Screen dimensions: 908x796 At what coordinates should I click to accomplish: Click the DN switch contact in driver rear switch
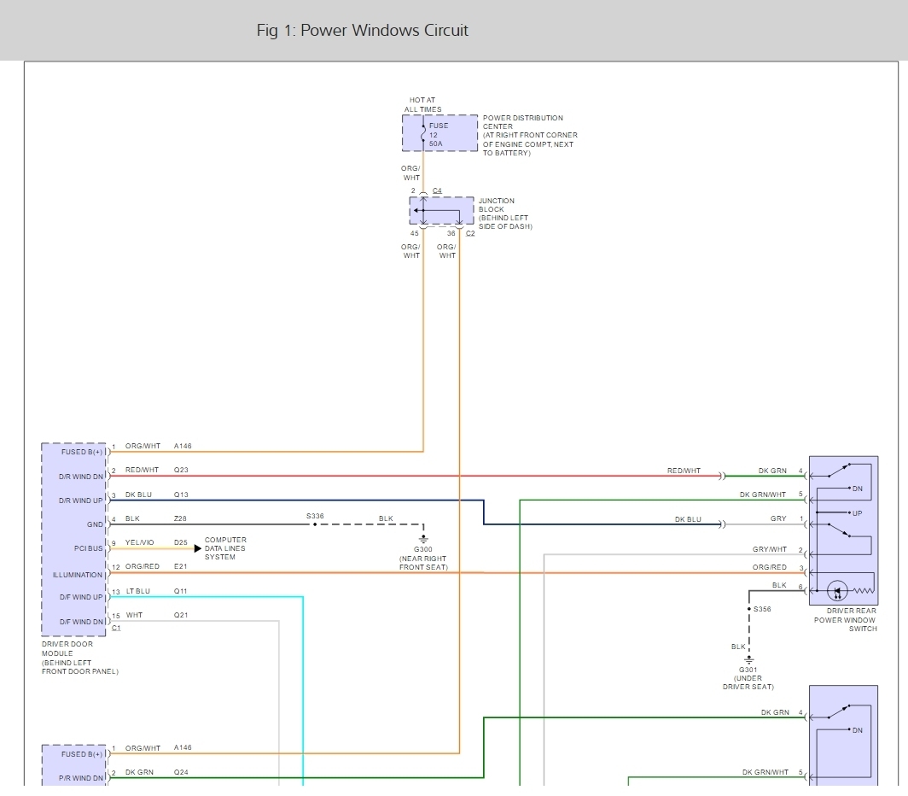[857, 489]
